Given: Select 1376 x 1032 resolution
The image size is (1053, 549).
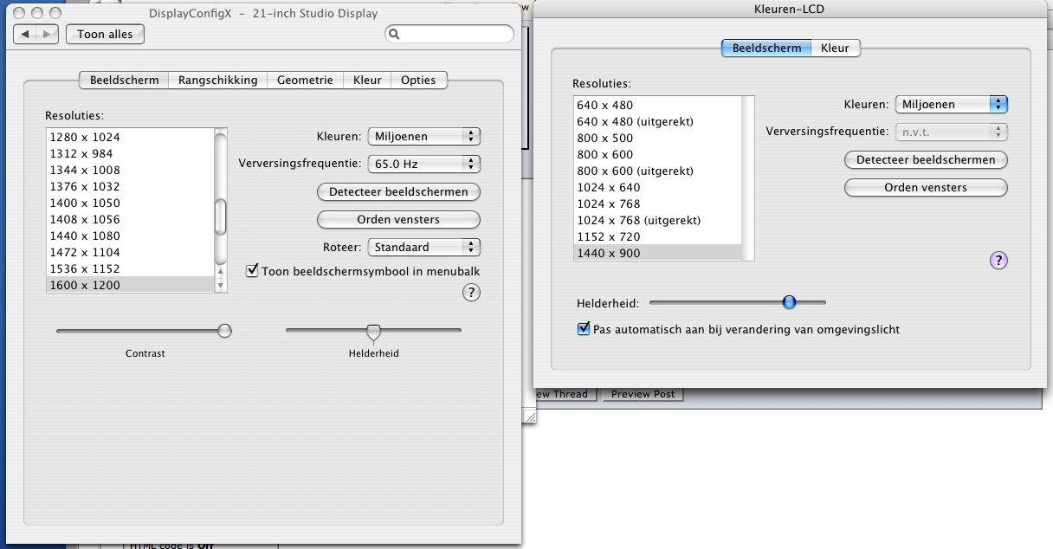Looking at the screenshot, I should coord(130,186).
